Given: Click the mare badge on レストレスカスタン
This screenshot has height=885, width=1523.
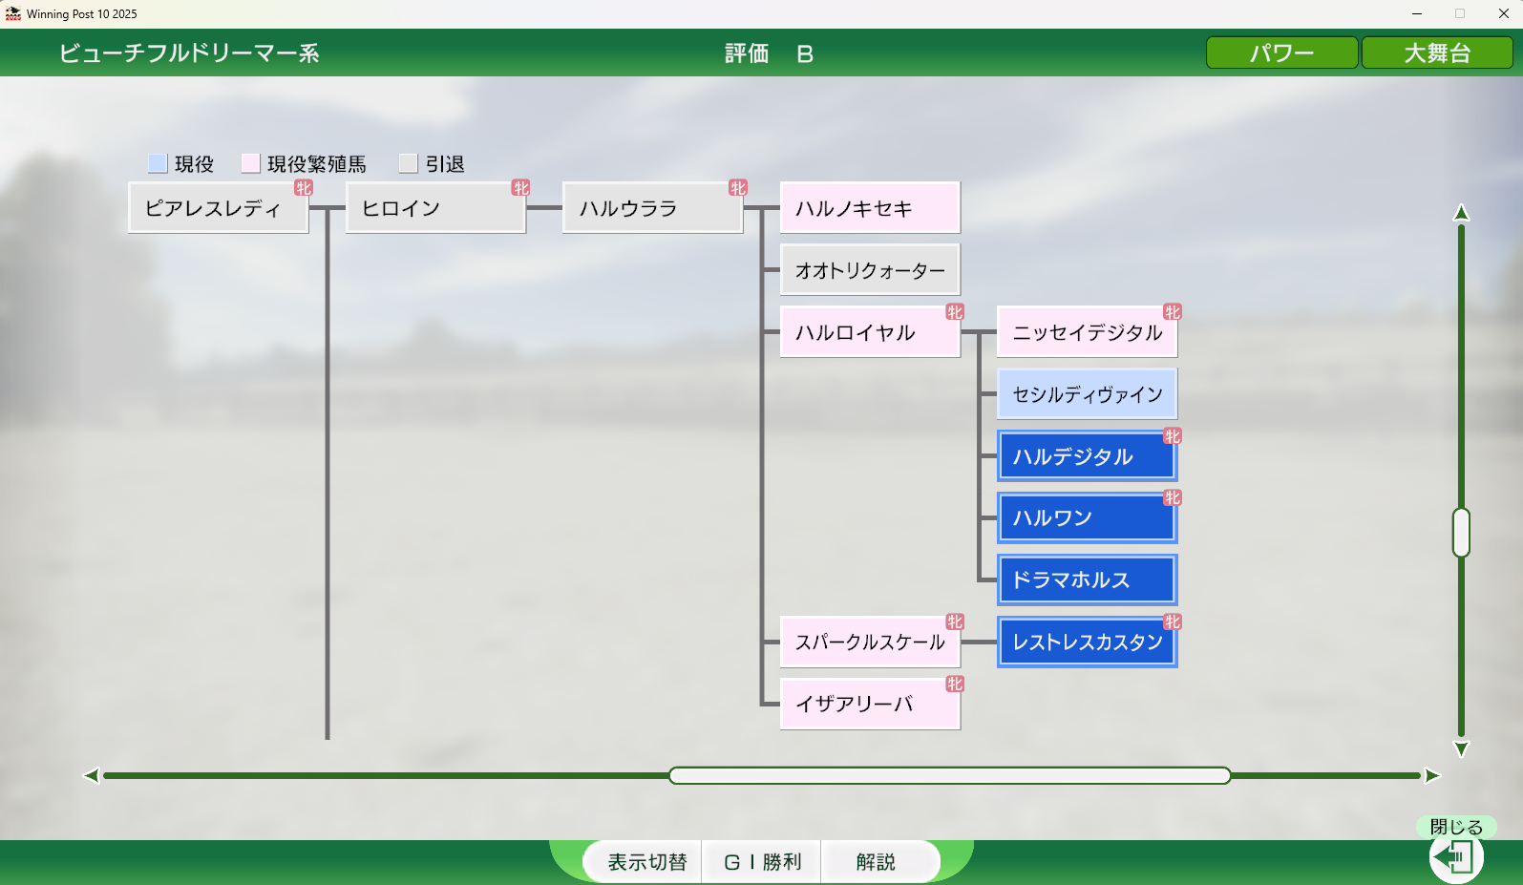Looking at the screenshot, I should coord(1173,622).
